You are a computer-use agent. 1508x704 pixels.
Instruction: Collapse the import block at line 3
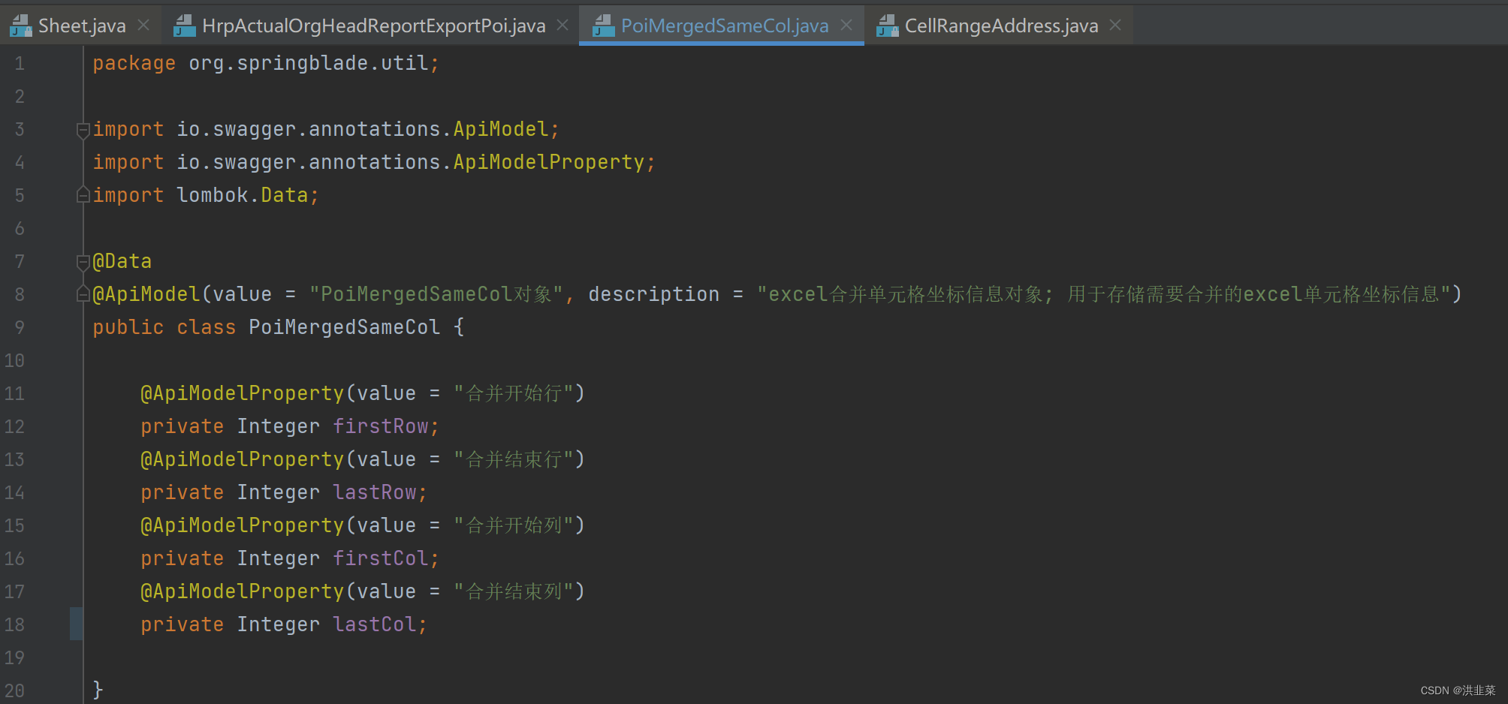click(83, 131)
